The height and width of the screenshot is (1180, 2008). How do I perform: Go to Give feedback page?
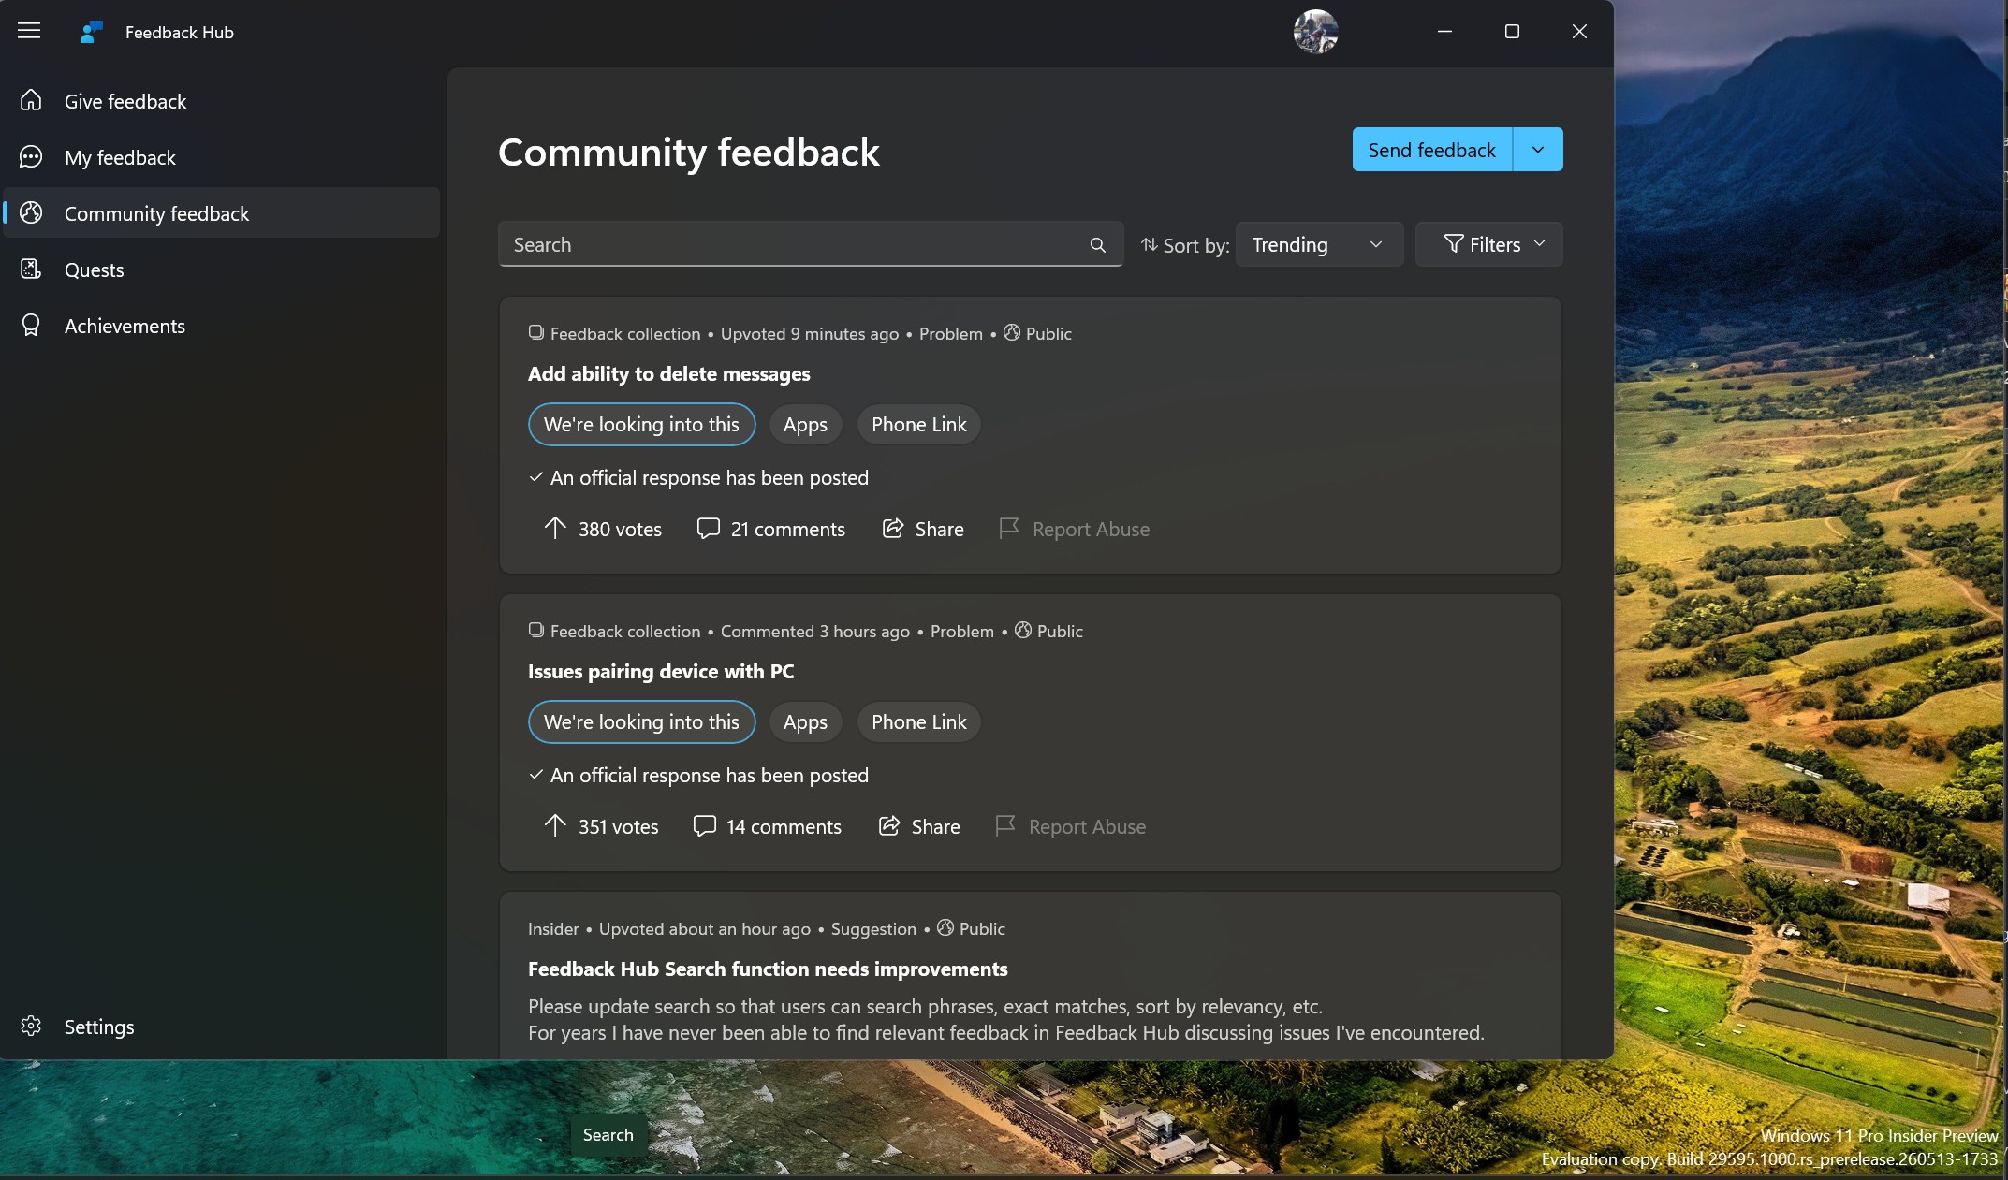pyautogui.click(x=222, y=101)
